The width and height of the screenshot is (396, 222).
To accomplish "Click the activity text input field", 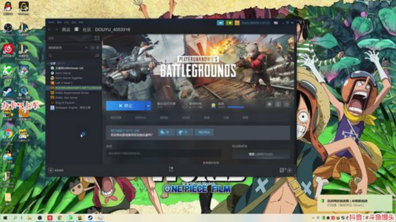I will pyautogui.click(x=164, y=153).
